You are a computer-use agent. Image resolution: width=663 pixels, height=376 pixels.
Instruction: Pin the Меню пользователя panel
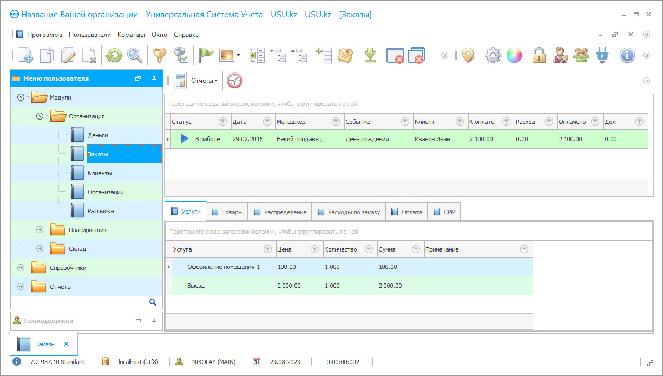pyautogui.click(x=154, y=78)
